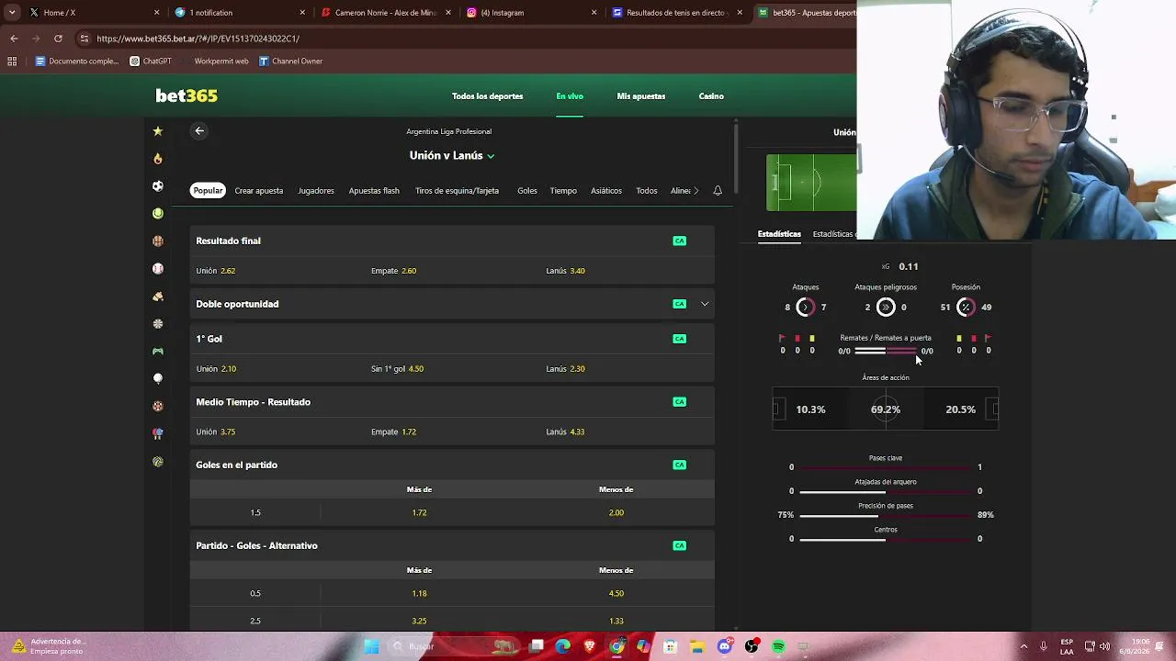Select the Popular market tab
The image size is (1176, 661).
pyautogui.click(x=208, y=191)
